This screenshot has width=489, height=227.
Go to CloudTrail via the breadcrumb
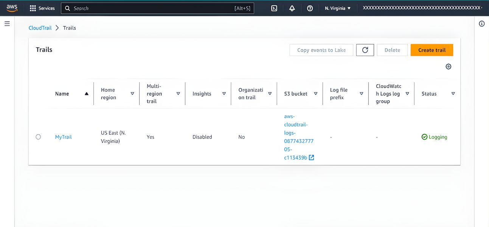(39, 28)
